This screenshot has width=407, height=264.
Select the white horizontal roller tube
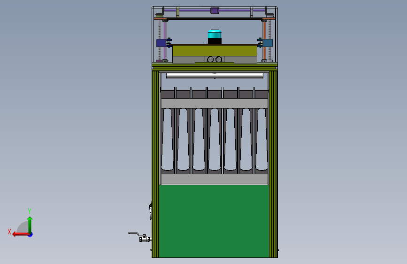(215, 76)
